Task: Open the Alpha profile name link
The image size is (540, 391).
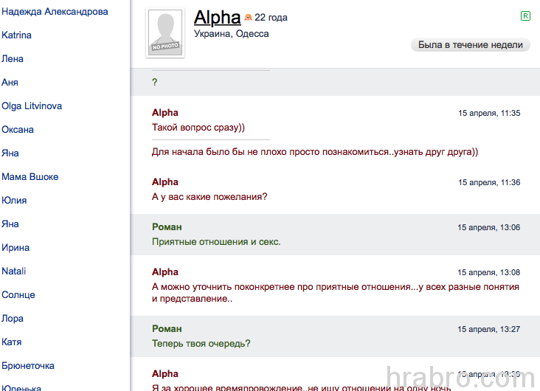Action: tap(217, 18)
